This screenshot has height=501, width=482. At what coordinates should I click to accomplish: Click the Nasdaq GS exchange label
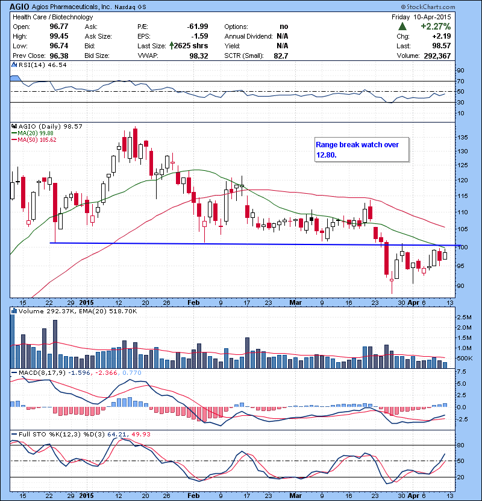tap(130, 7)
